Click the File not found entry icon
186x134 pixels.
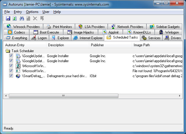[18, 71]
